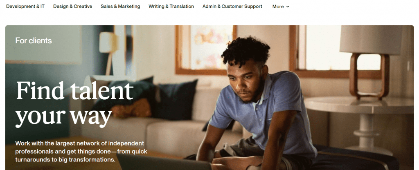Open the Development & IT category

coord(25,7)
